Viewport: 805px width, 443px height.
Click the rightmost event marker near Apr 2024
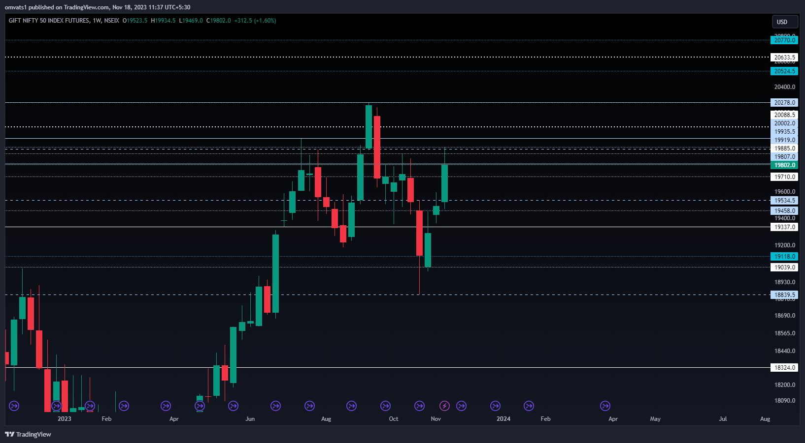click(x=605, y=406)
